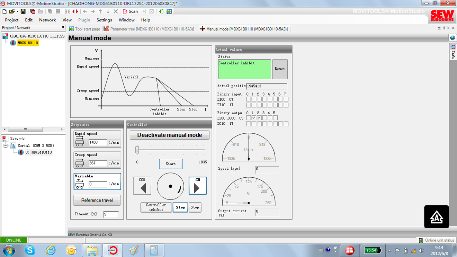The width and height of the screenshot is (457, 257).
Task: Click the New project blank page icon
Action: (5, 11)
